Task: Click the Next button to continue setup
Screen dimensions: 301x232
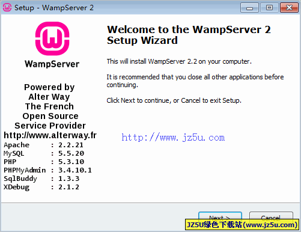Action: click(220, 218)
